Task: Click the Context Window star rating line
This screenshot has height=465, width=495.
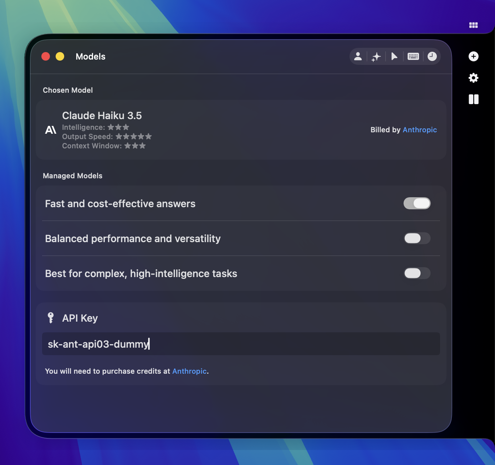Action: click(x=104, y=146)
